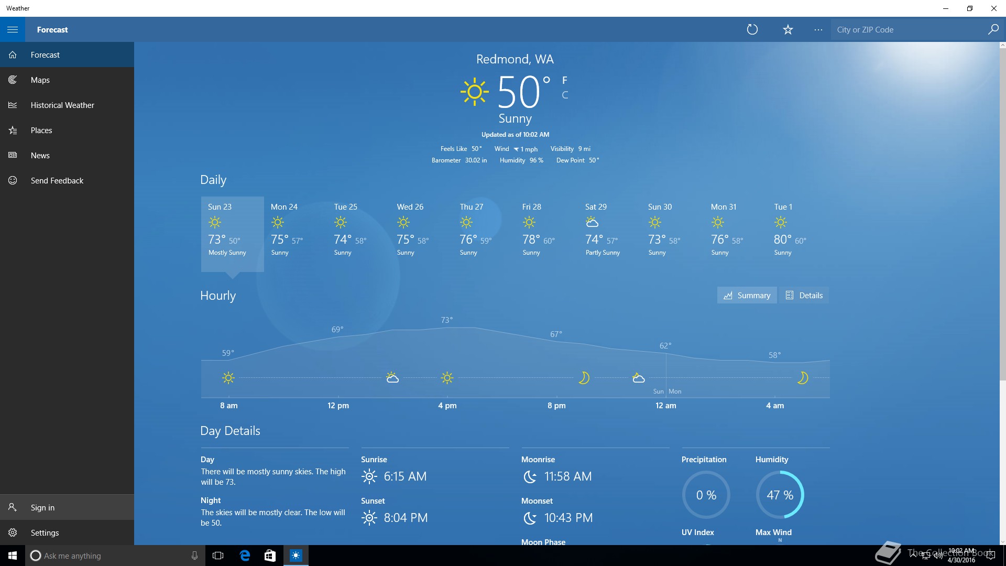Viewport: 1006px width, 566px height.
Task: Click the smiley icon beside Send Feedback
Action: pos(13,180)
